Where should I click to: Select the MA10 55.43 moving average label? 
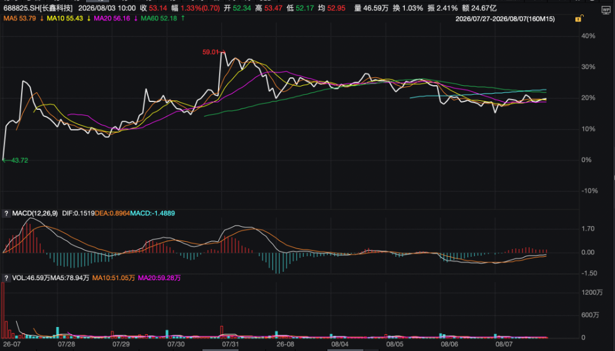[x=65, y=19]
